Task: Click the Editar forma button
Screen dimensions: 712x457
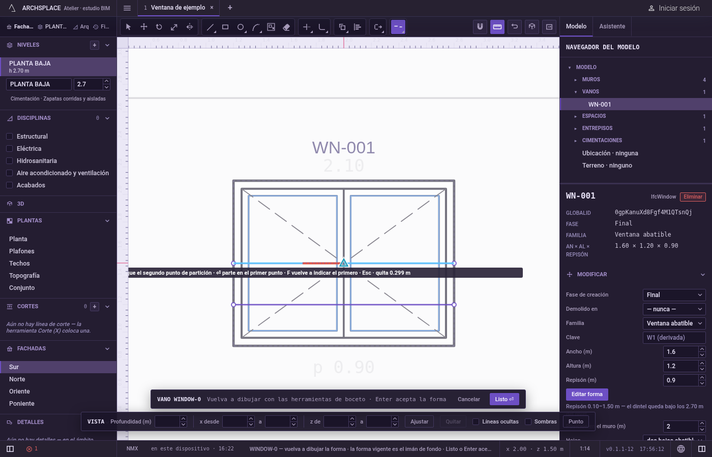Action: (x=587, y=394)
